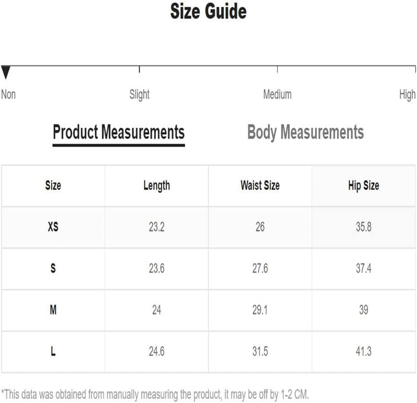The image size is (417, 403).
Task: Click the M length value 24
Action: 156,310
